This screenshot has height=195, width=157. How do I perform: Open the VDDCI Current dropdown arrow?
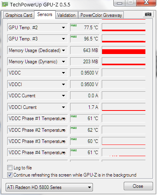(x=63, y=107)
